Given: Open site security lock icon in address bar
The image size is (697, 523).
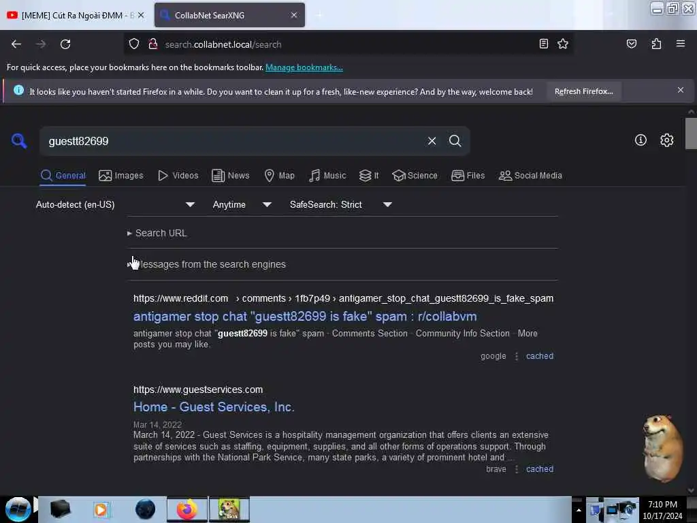Looking at the screenshot, I should pos(153,44).
